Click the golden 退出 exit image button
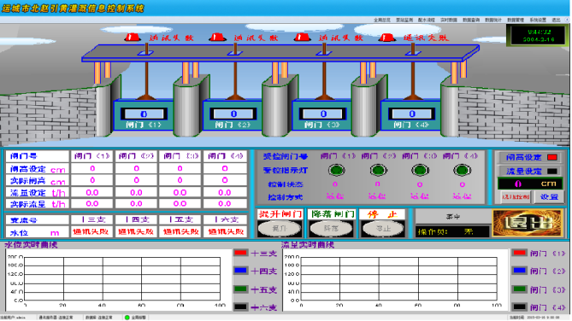This screenshot has width=572, height=321. coord(527,223)
